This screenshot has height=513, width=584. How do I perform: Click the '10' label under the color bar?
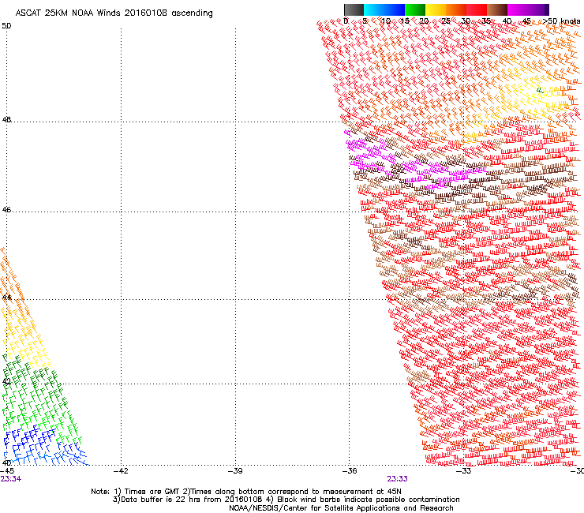point(386,21)
